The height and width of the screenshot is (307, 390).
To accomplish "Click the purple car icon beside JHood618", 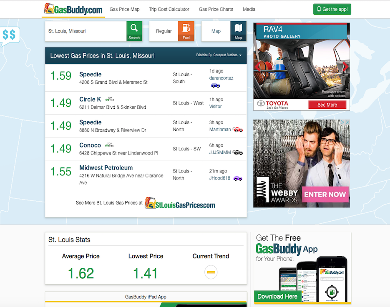I will (x=238, y=178).
